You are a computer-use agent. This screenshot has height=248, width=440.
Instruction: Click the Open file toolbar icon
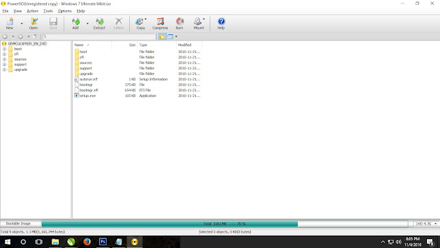[x=34, y=23]
